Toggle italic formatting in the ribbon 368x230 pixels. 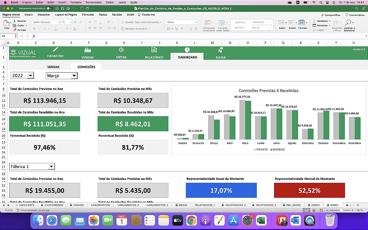[x=39, y=28]
